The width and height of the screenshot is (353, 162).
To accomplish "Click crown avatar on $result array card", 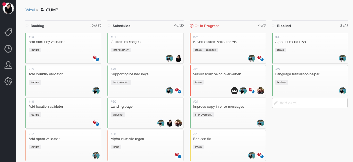I will [x=234, y=91].
